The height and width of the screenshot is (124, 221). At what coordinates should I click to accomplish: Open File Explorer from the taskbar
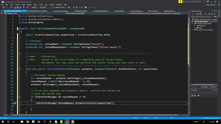click(x=22, y=122)
